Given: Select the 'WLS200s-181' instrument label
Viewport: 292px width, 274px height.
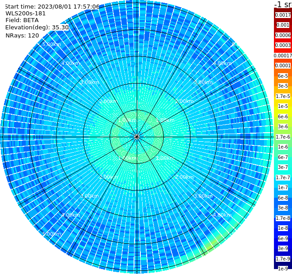Looking at the screenshot, I should [26, 14].
